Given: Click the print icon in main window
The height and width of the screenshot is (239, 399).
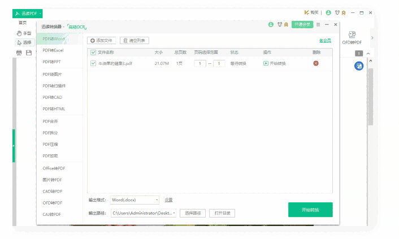Looking at the screenshot, I should pyautogui.click(x=19, y=53).
